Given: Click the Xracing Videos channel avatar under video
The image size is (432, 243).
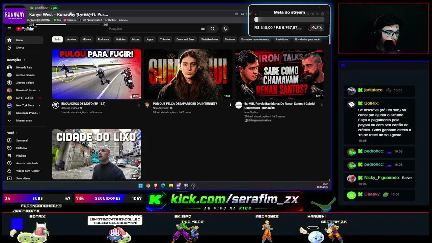Looking at the screenshot, I should (56, 105).
